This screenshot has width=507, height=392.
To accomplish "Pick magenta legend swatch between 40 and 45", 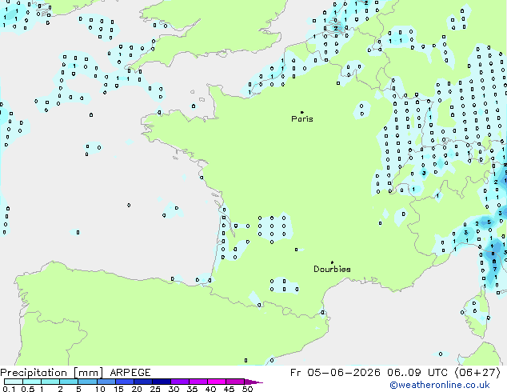I will click(217, 382).
